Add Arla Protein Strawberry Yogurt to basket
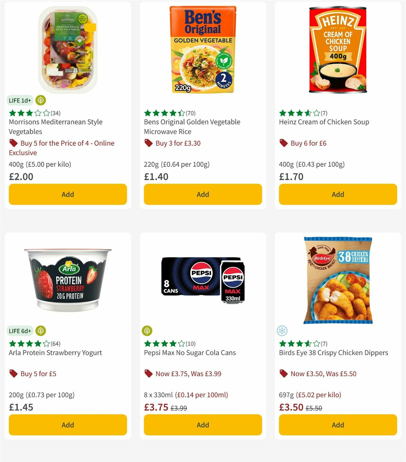Viewport: 406px width, 462px height. tap(68, 425)
